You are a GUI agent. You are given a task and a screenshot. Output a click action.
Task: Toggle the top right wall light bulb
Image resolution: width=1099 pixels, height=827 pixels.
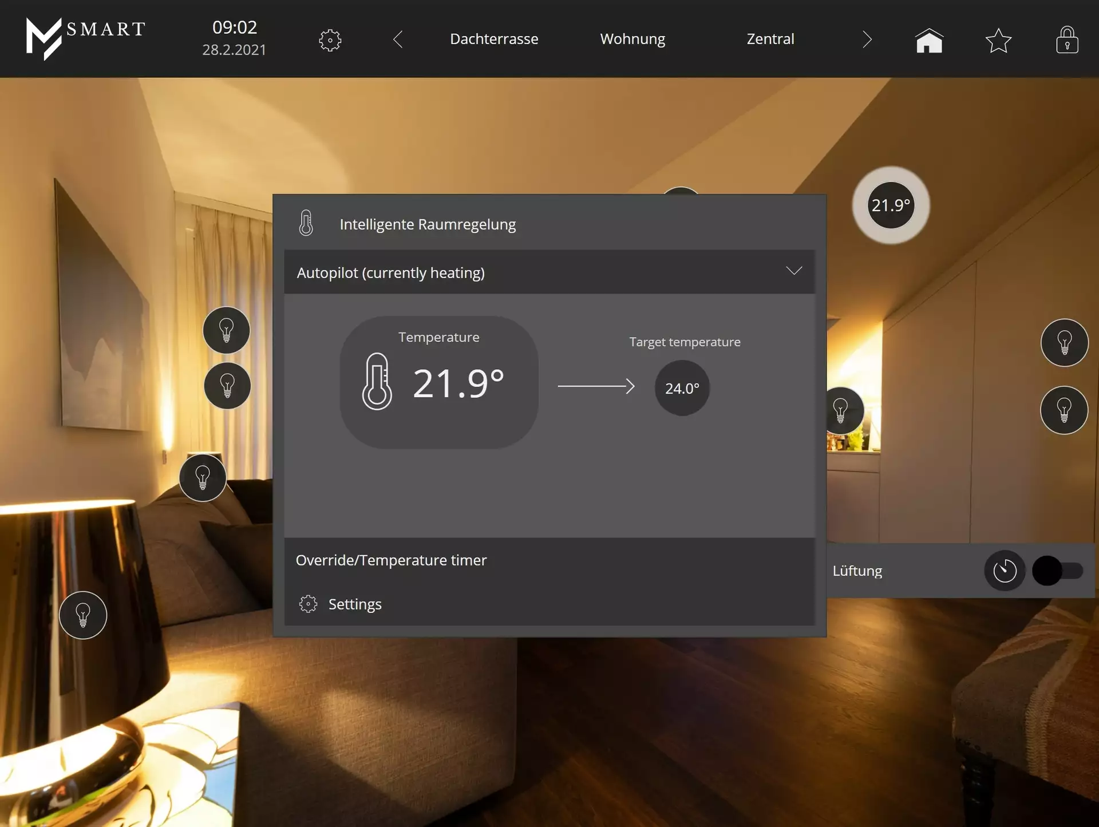pos(1064,343)
